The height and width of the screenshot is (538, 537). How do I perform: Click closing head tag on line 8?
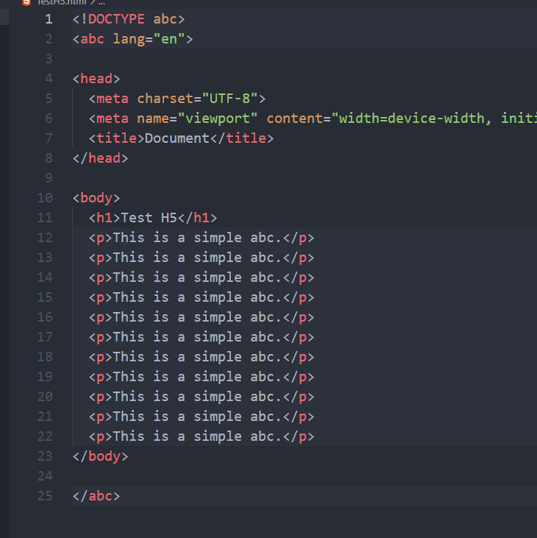tap(100, 158)
